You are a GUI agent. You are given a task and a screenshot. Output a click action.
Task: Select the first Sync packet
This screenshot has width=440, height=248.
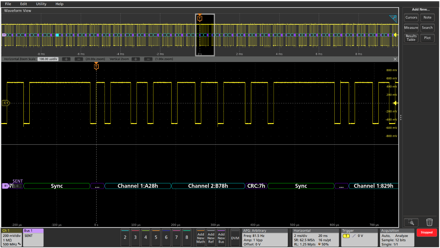tap(57, 186)
